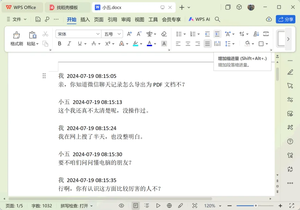Toggle character shading A button
The width and height of the screenshot is (300, 210).
(164, 44)
